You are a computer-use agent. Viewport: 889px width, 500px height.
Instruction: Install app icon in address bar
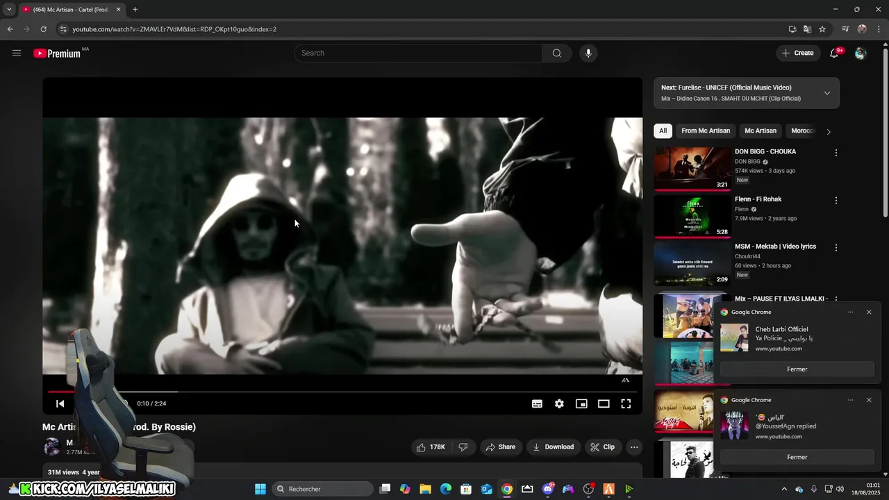click(792, 29)
